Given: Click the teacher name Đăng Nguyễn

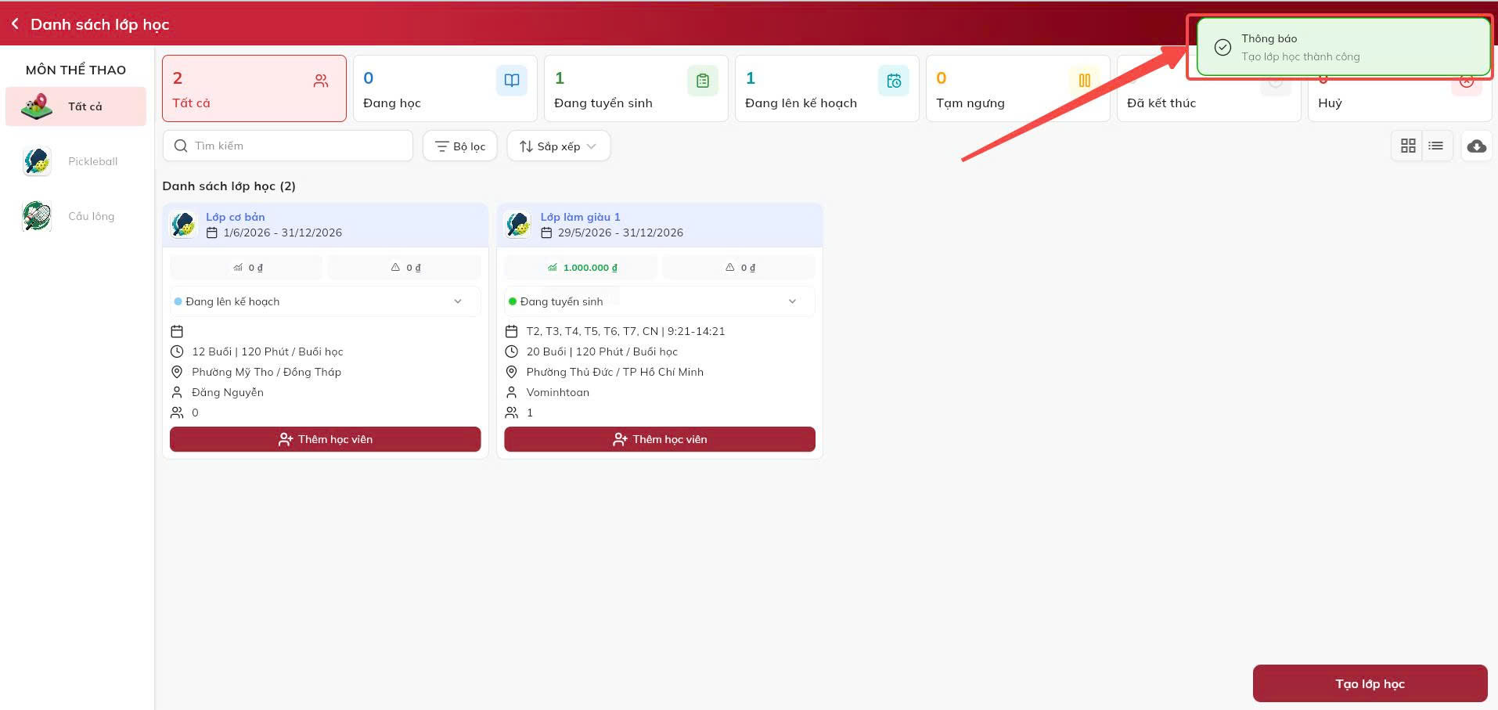Looking at the screenshot, I should tap(228, 392).
